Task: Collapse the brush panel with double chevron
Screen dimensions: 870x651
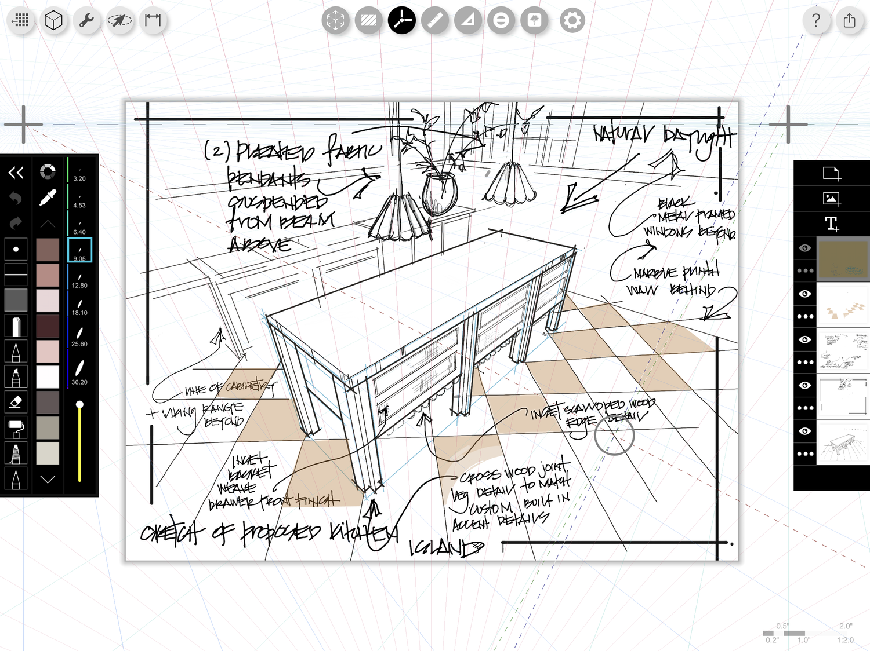Action: pos(16,172)
